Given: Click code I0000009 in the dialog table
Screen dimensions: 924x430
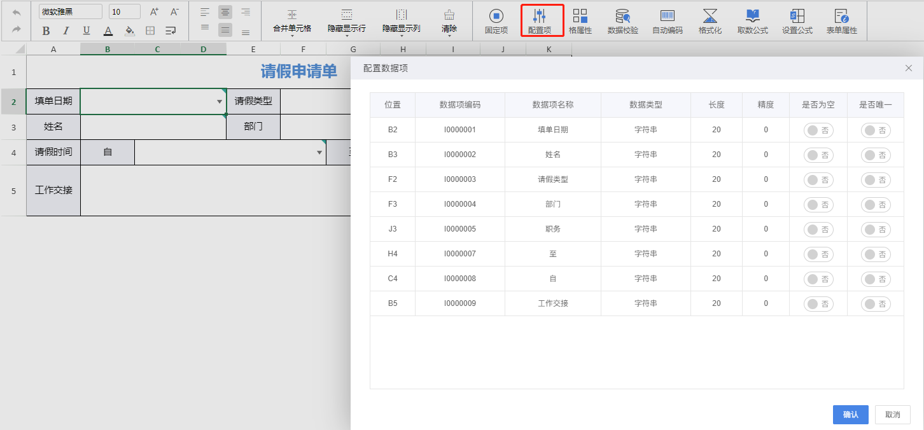Looking at the screenshot, I should (460, 303).
